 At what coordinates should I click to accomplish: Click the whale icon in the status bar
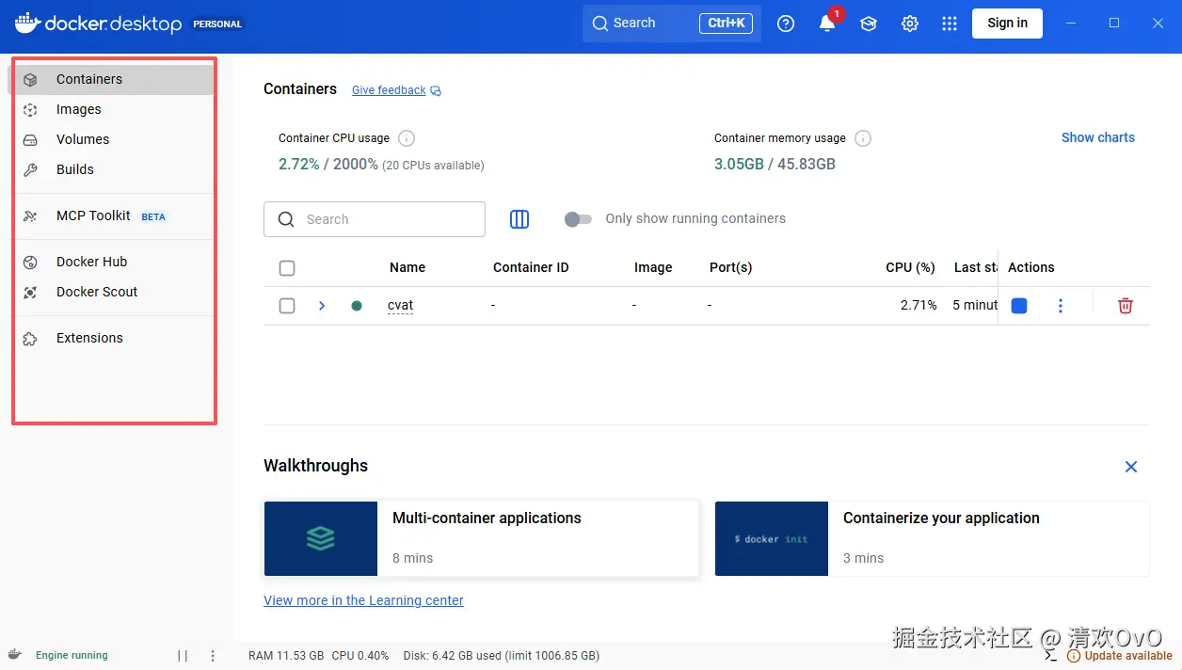point(16,655)
